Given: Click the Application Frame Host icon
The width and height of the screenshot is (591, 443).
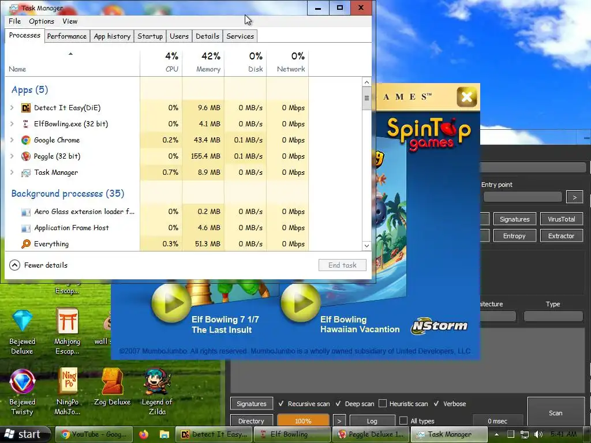Looking at the screenshot, I should click(x=25, y=228).
